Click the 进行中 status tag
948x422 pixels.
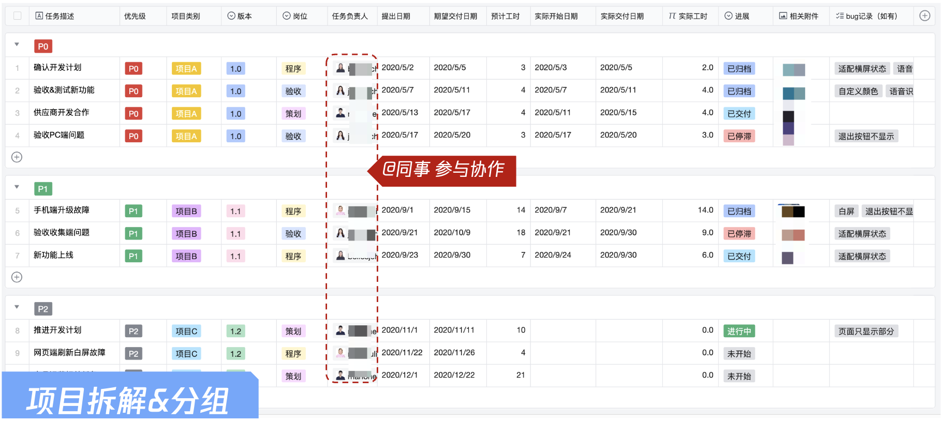[x=739, y=331]
